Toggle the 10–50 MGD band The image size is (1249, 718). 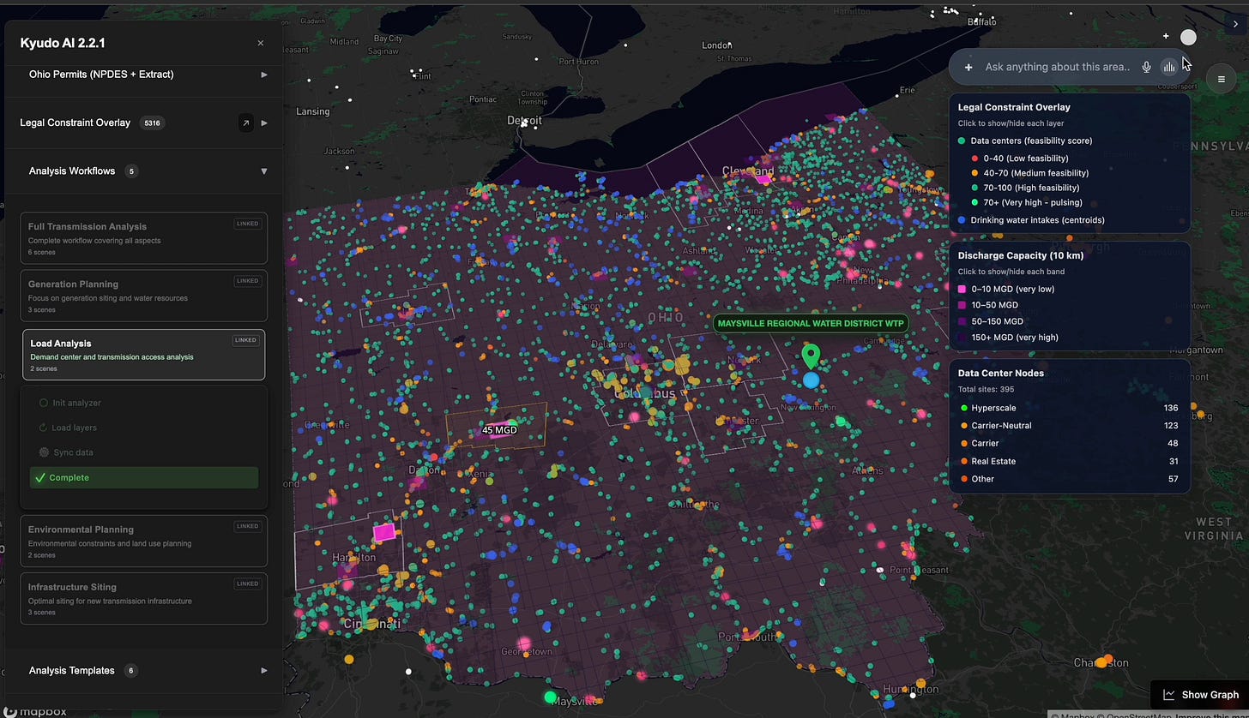tap(988, 305)
